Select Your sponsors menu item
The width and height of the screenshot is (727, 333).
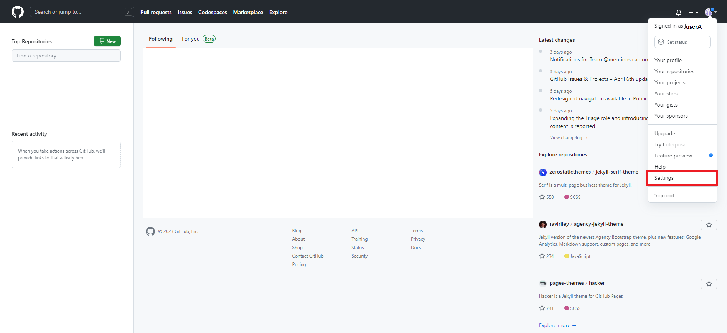tap(682, 116)
